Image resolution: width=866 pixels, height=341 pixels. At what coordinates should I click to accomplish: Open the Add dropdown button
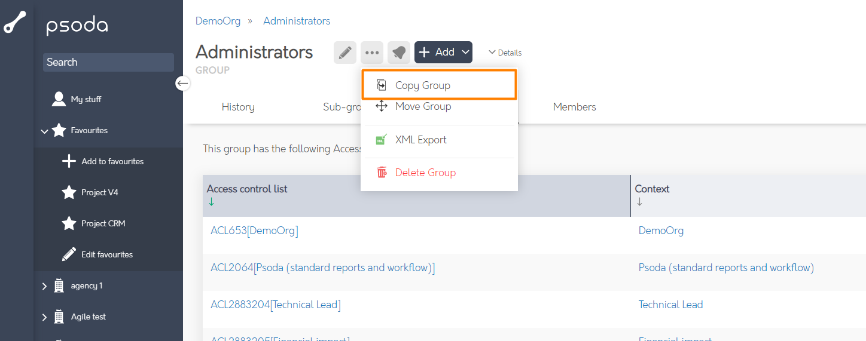point(443,53)
